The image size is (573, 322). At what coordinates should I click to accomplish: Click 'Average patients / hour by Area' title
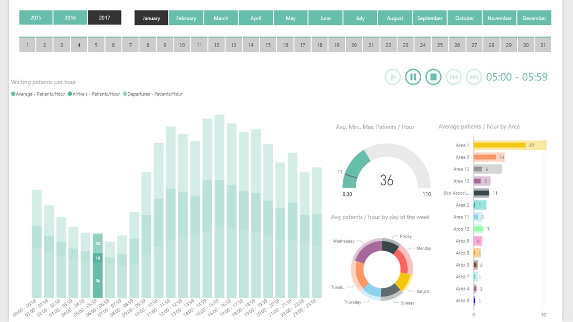pyautogui.click(x=479, y=127)
